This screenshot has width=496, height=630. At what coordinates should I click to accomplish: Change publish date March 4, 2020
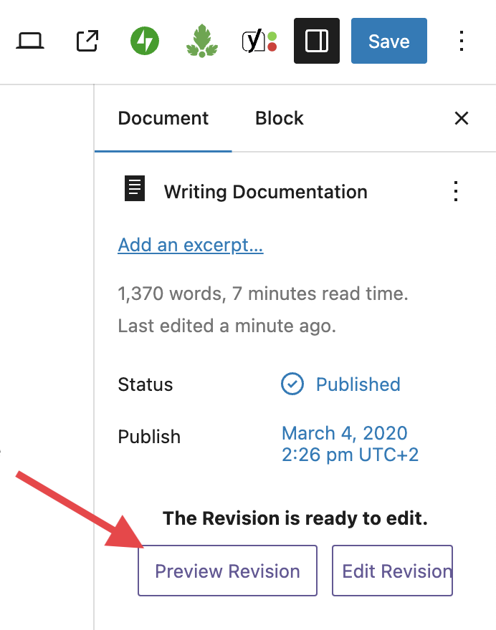350,444
